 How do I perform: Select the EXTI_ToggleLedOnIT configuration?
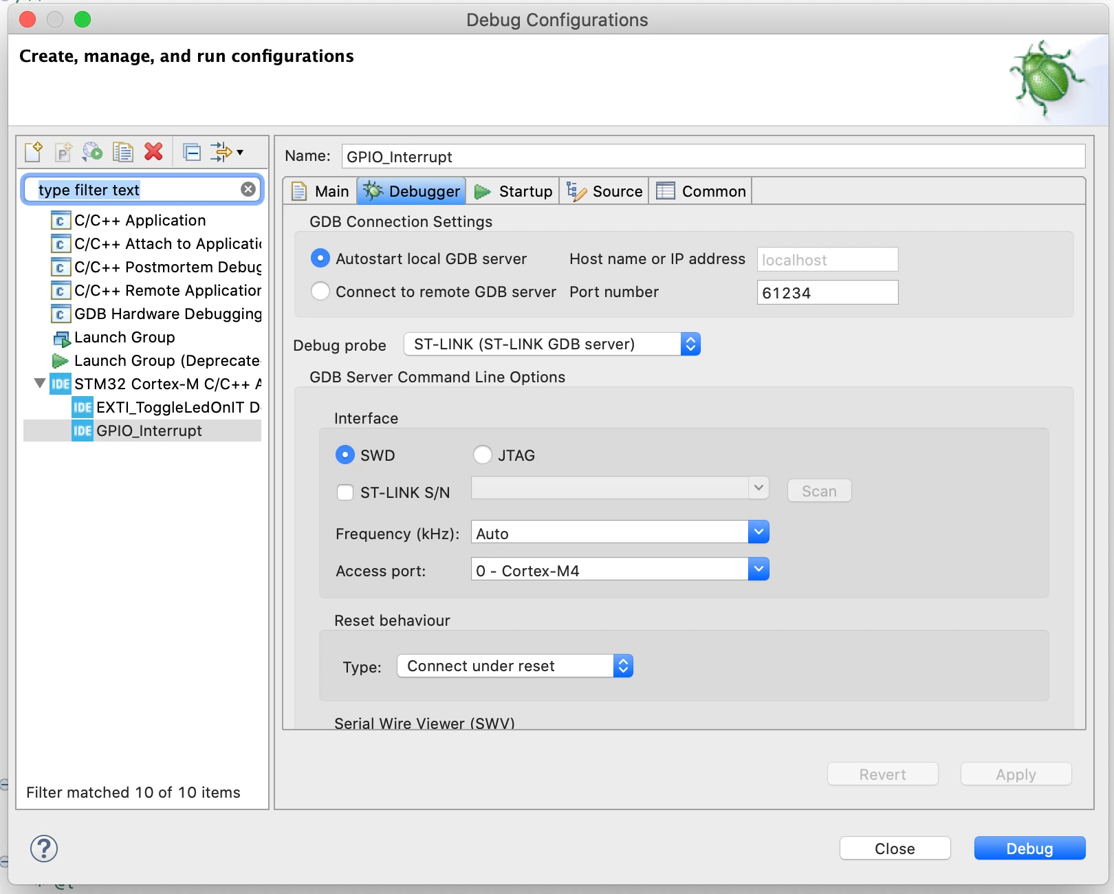click(166, 407)
